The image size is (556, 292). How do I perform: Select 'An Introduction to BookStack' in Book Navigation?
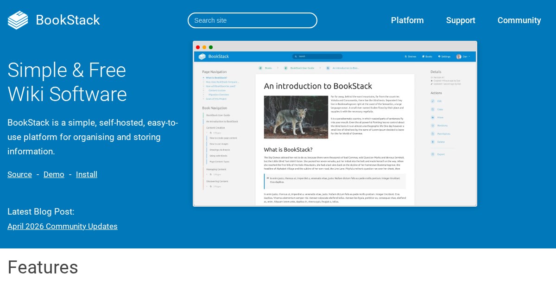click(x=222, y=121)
